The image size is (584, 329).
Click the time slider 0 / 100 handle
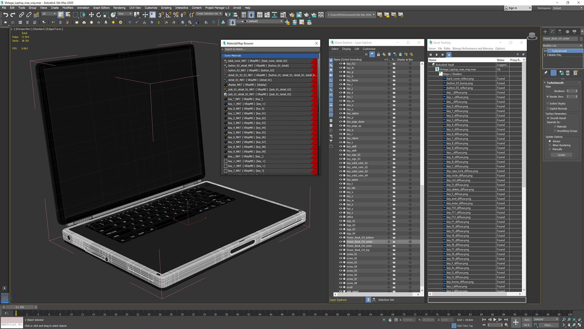click(20, 307)
